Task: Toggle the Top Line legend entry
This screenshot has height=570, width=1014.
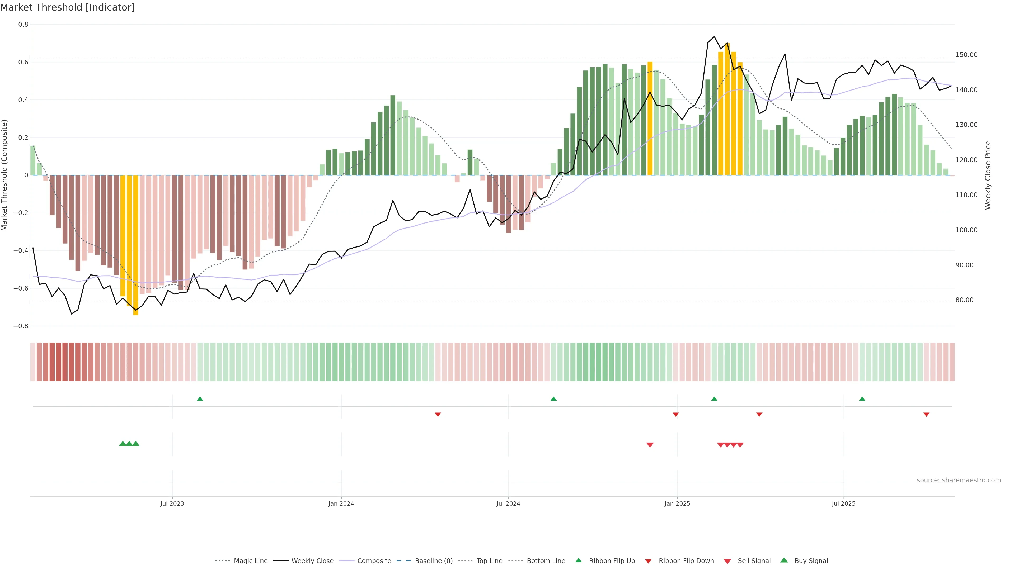Action: 489,561
